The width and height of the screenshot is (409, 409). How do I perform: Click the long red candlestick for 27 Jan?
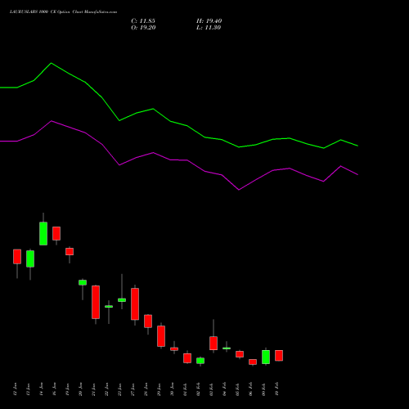tap(135, 304)
